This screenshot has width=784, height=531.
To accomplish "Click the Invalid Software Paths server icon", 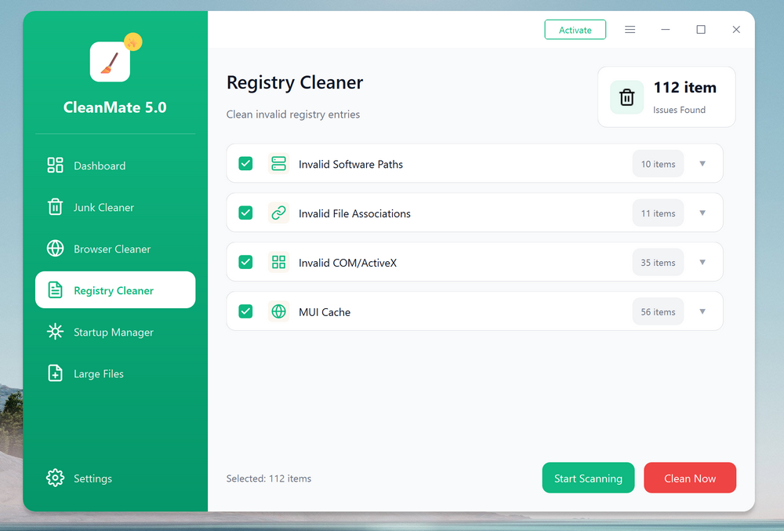I will (x=278, y=164).
